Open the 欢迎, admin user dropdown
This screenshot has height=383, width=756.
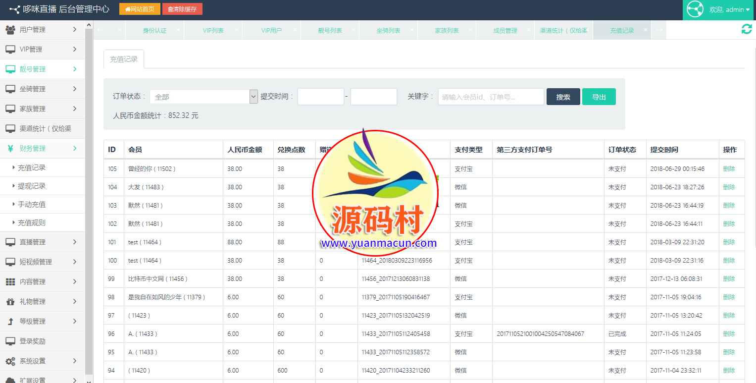pyautogui.click(x=729, y=9)
